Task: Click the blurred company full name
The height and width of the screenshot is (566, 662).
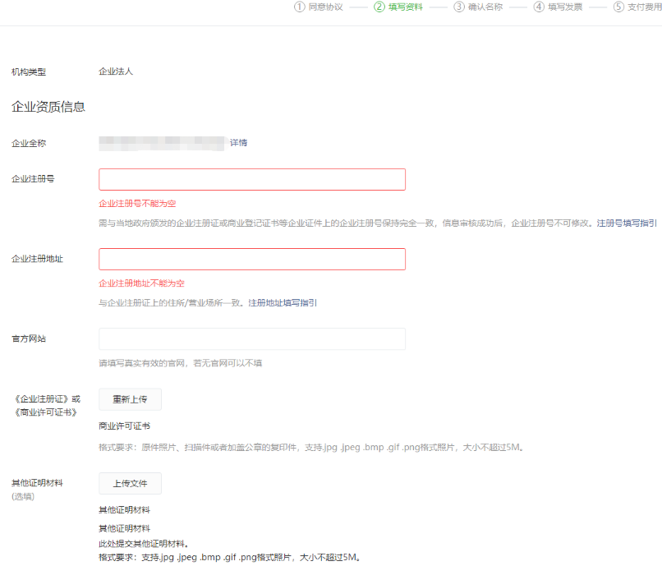Action: pos(162,143)
